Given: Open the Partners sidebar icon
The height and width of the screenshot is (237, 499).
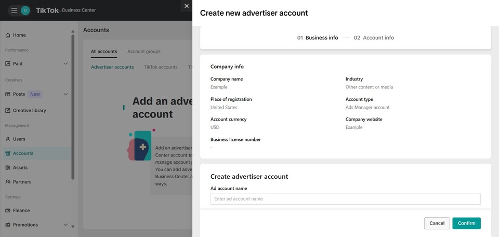Looking at the screenshot, I should click(8, 182).
